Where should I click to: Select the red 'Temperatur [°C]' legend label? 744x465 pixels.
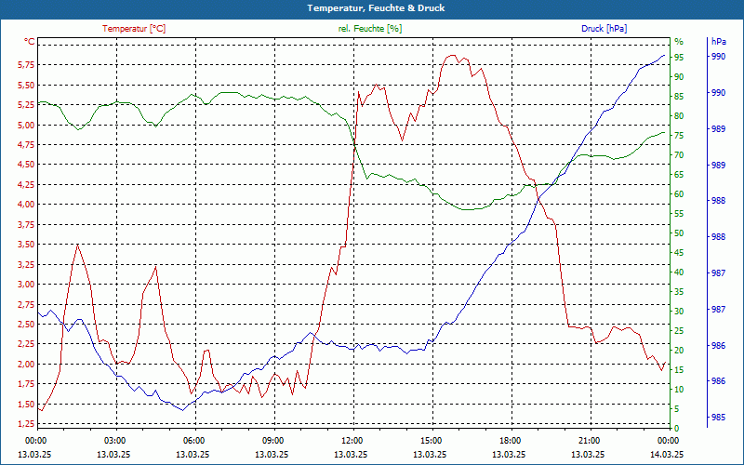134,29
